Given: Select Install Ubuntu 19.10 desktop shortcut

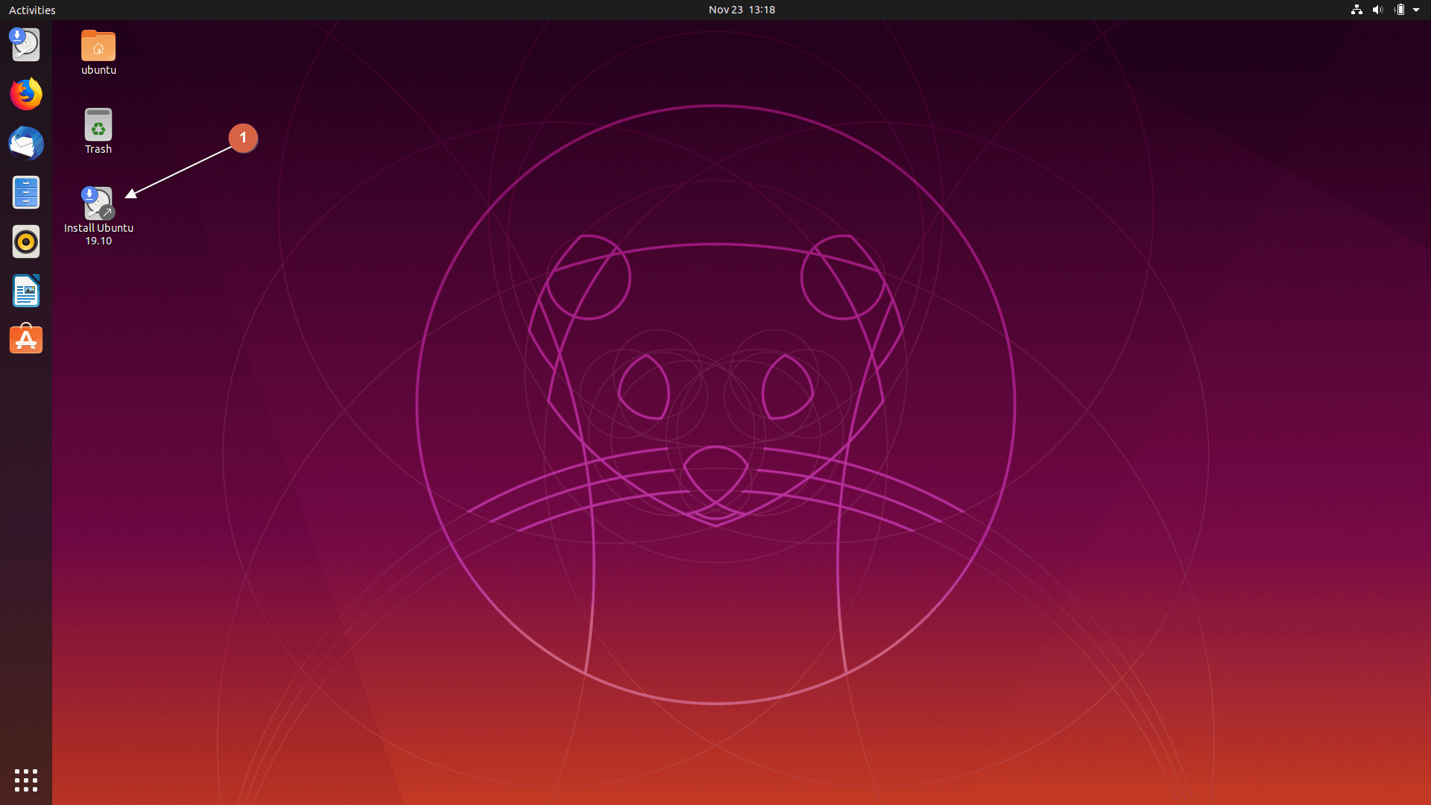Looking at the screenshot, I should pos(98,203).
